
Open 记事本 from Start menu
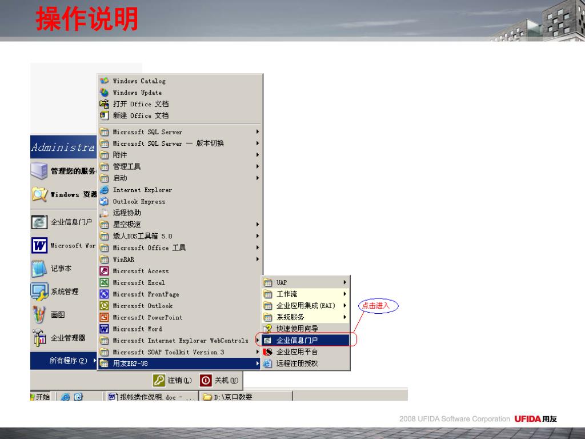[x=63, y=269]
